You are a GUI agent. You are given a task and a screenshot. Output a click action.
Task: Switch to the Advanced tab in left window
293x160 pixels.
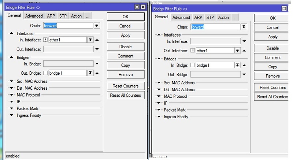tap(34, 16)
